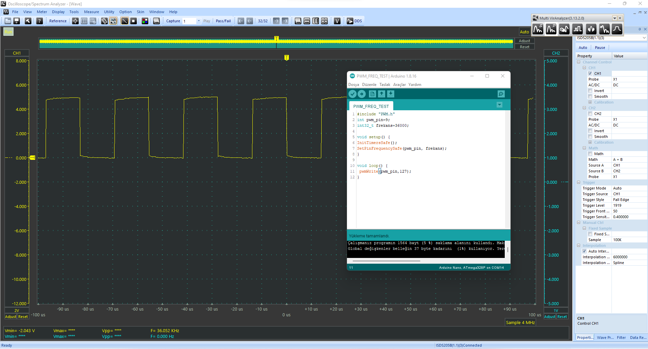Click the help question mark toolbar icon
Viewport: 648px width, 349px height.
(40, 21)
